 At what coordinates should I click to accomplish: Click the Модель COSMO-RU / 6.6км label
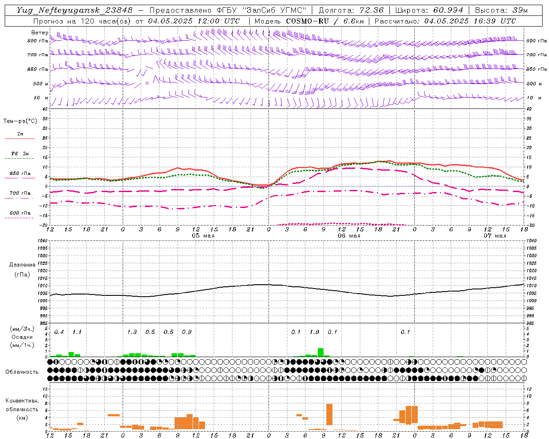309,21
